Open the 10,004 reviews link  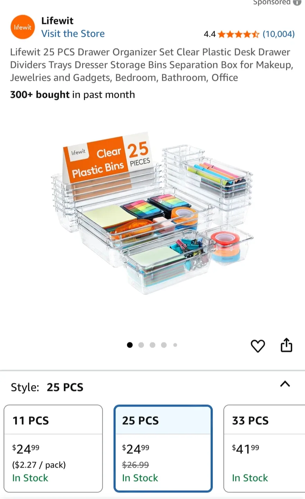[279, 34]
